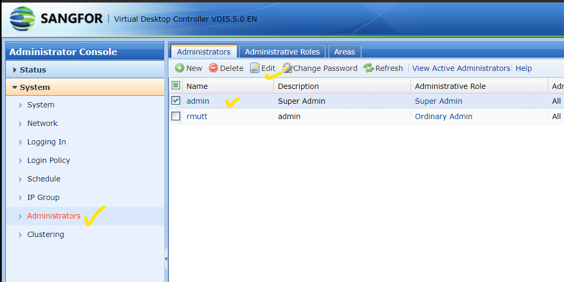Open the Schedule item
The height and width of the screenshot is (282, 564).
[44, 178]
